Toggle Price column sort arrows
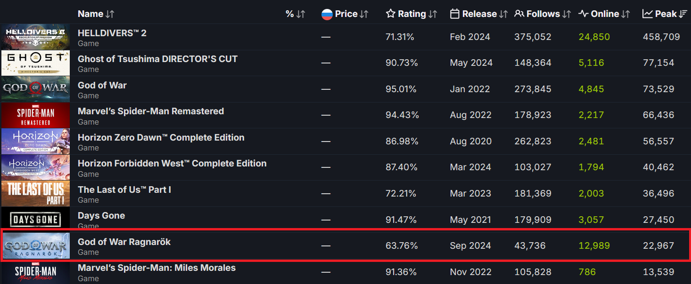Viewport: 691px width, 284px height. pos(364,15)
